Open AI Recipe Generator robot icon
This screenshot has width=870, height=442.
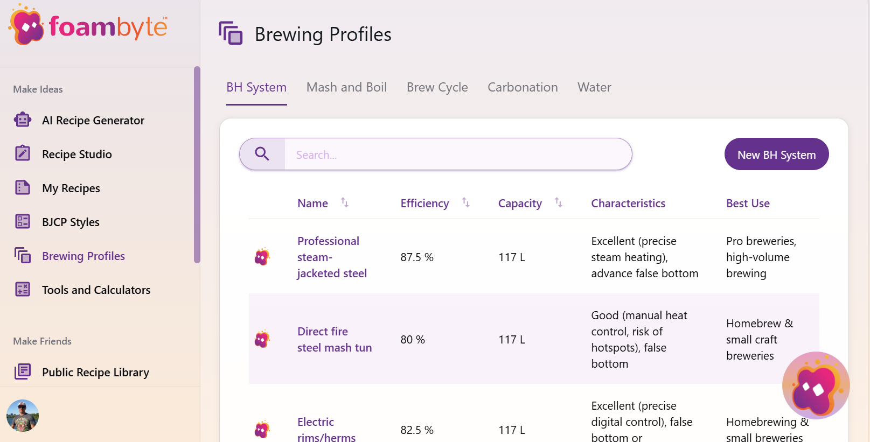point(23,120)
